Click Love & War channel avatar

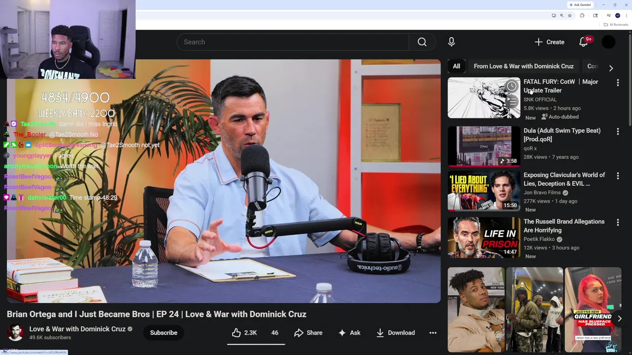point(15,333)
